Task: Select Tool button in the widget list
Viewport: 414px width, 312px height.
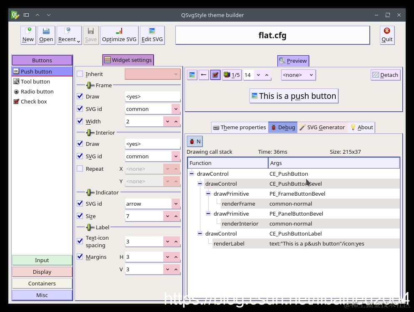Action: pyautogui.click(x=42, y=81)
